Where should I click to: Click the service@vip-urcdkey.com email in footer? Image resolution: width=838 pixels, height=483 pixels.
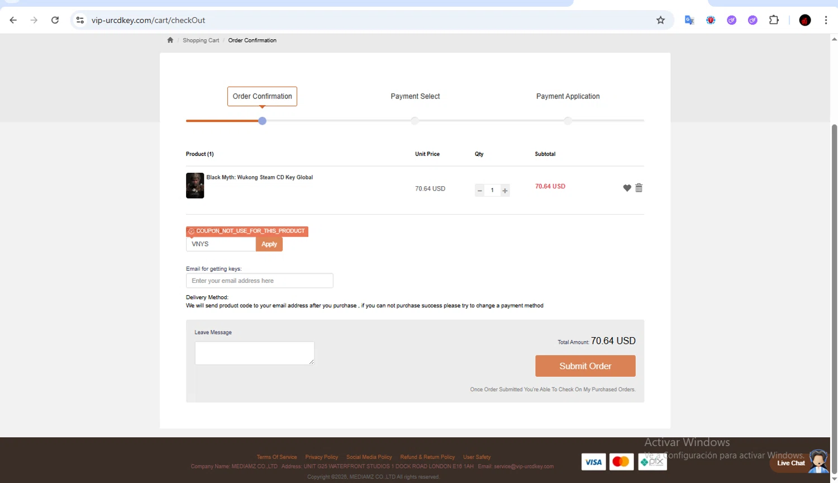coord(523,466)
